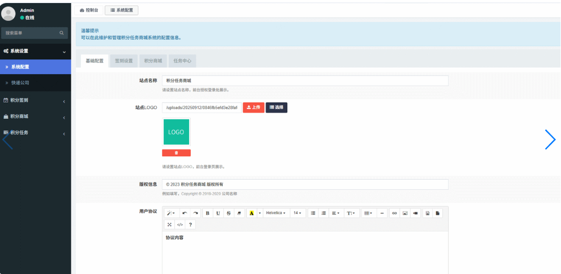Click the editor help question mark
Viewport: 561px width, 274px height.
191,224
